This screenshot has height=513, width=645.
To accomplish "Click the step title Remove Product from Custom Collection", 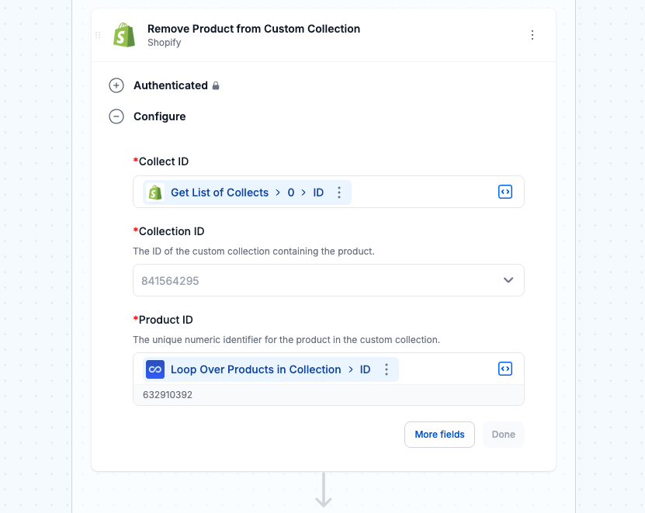I will [x=254, y=29].
